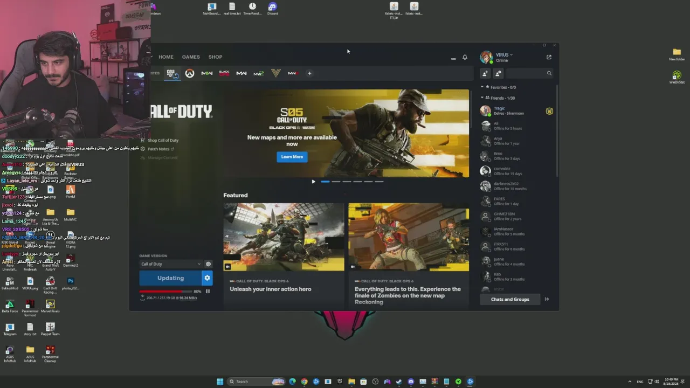Open Microsoft Edge from the taskbar
The width and height of the screenshot is (690, 388).
tap(292, 382)
